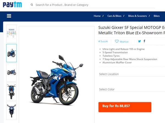The width and height of the screenshot is (165, 123).
Task: Share product via Facebook icon
Action: coord(144,41)
